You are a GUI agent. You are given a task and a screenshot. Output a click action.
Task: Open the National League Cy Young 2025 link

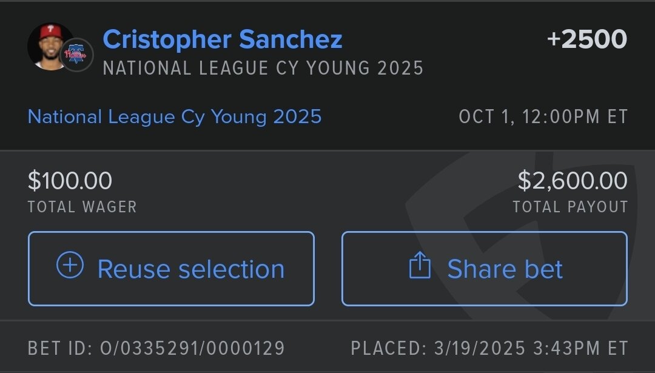(x=175, y=116)
